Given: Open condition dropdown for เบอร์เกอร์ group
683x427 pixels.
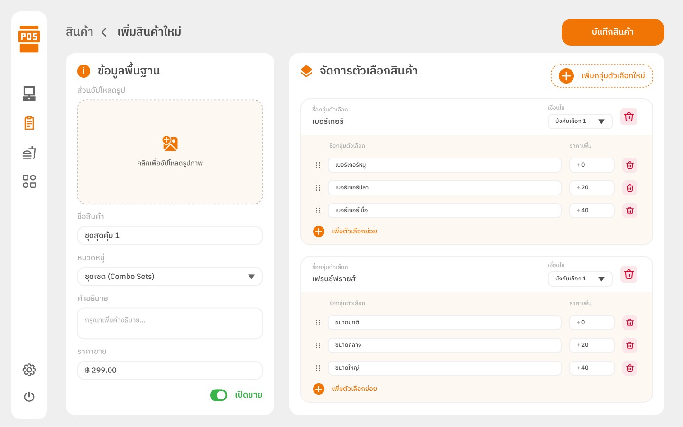Looking at the screenshot, I should point(580,121).
